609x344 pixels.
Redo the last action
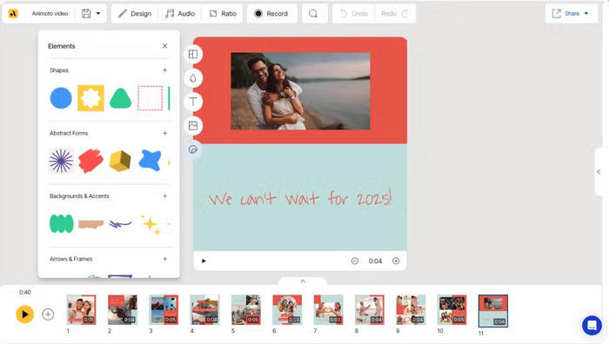click(395, 14)
